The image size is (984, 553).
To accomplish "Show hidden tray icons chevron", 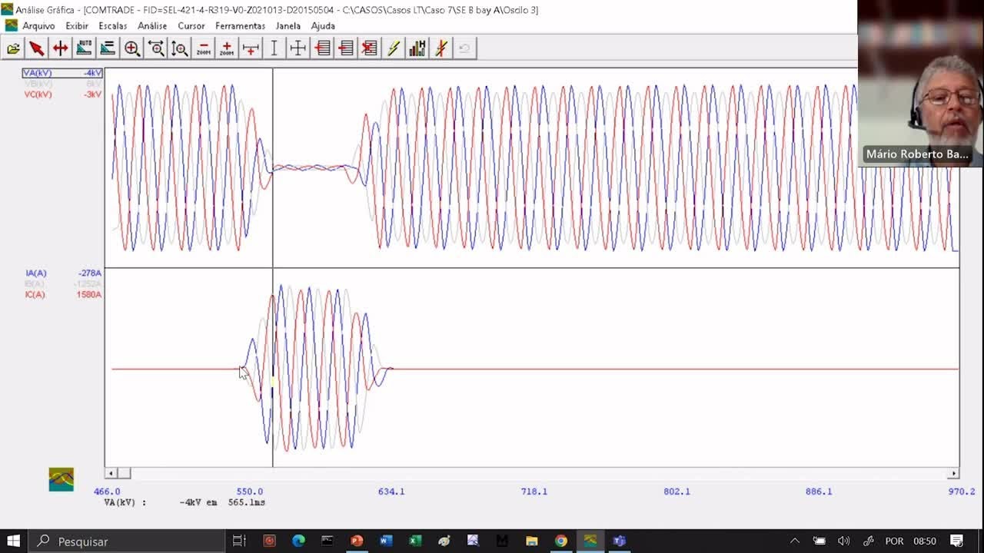I will [x=796, y=541].
